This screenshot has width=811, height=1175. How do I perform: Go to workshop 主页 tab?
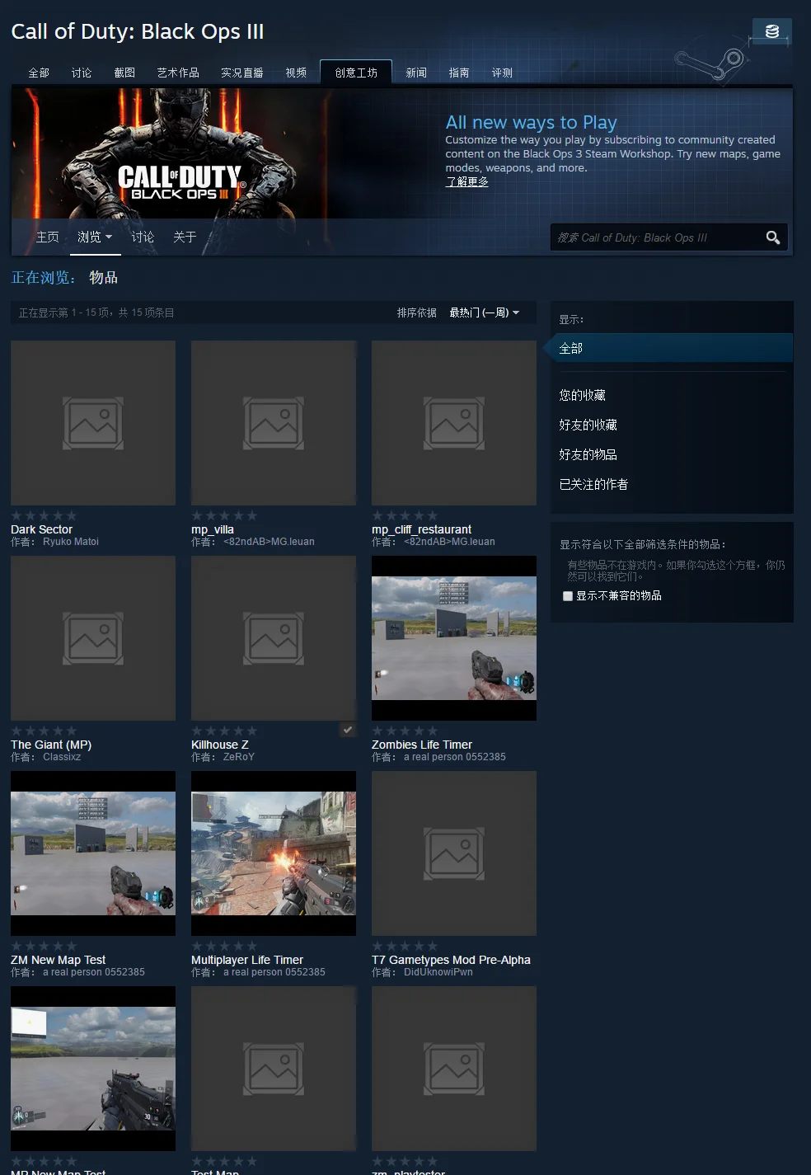[x=48, y=237]
